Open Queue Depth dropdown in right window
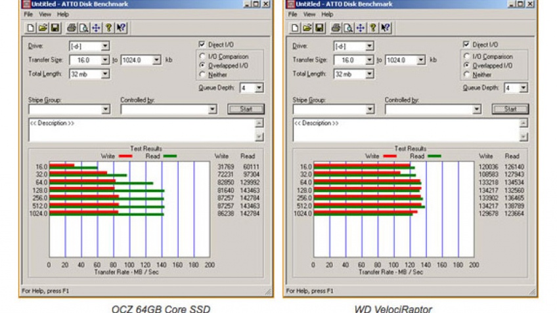Screen dimensions: 557x313 524,88
